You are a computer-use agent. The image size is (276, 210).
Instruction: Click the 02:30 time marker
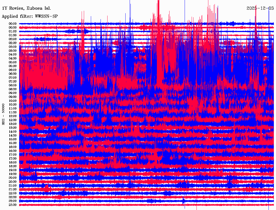click(13, 43)
